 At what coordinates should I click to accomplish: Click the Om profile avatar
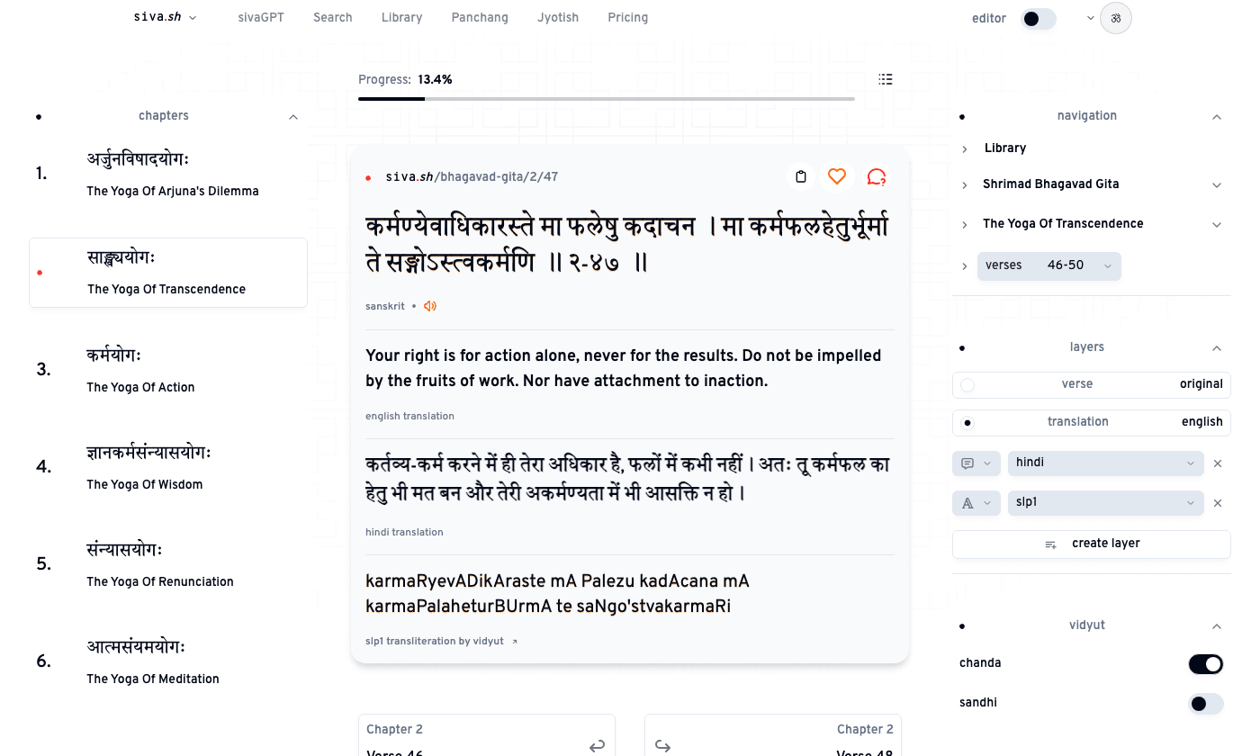click(1116, 18)
